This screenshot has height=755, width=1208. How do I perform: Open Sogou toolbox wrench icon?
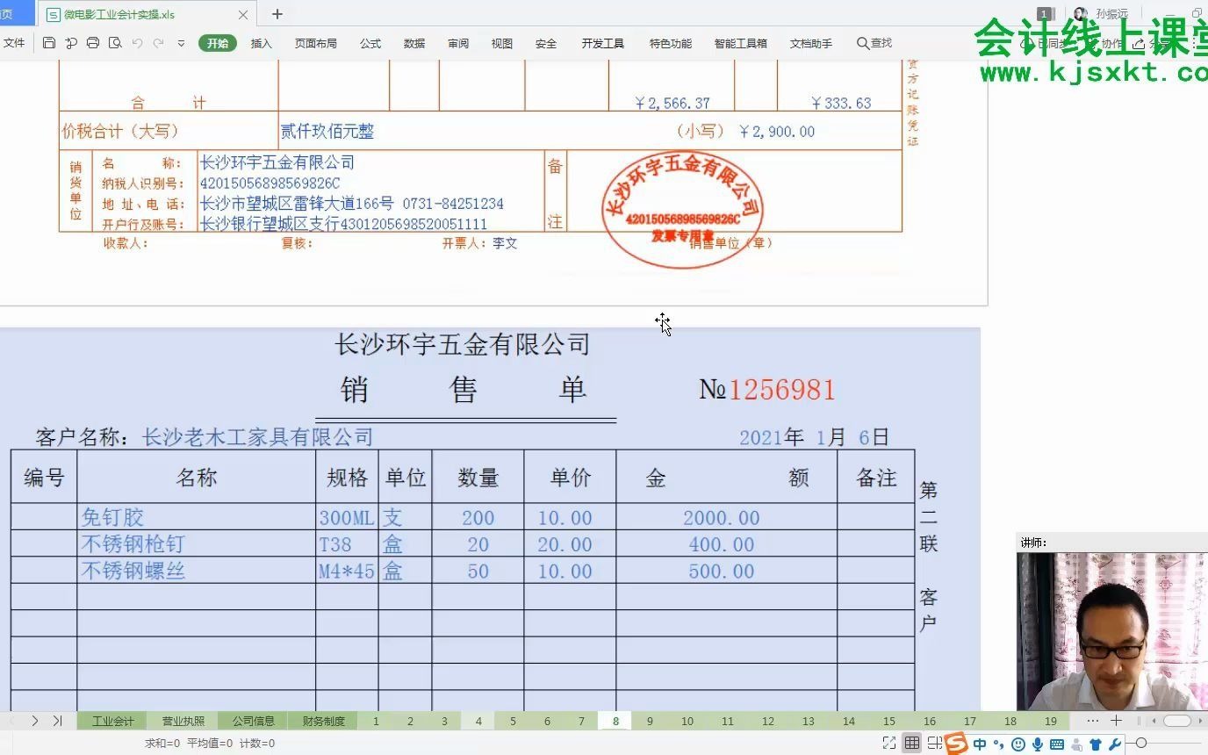pyautogui.click(x=1115, y=744)
